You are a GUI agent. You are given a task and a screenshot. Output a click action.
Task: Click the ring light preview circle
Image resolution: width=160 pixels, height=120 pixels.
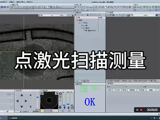tap(49, 100)
